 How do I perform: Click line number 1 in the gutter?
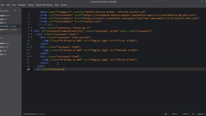pyautogui.click(x=29, y=12)
